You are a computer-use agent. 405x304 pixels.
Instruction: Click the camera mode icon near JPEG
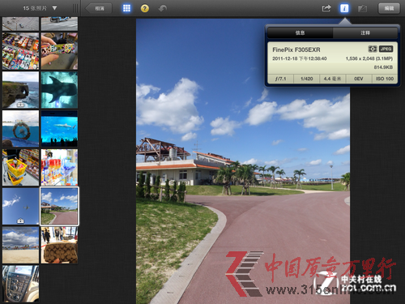click(373, 49)
